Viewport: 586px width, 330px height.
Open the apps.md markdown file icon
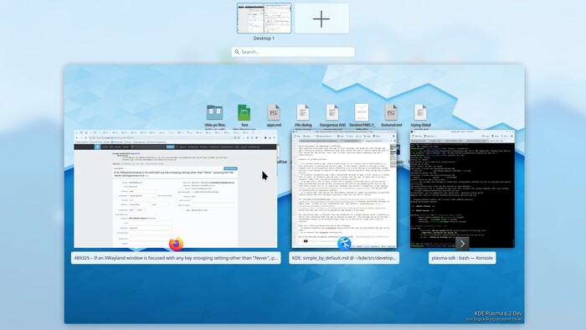[274, 112]
